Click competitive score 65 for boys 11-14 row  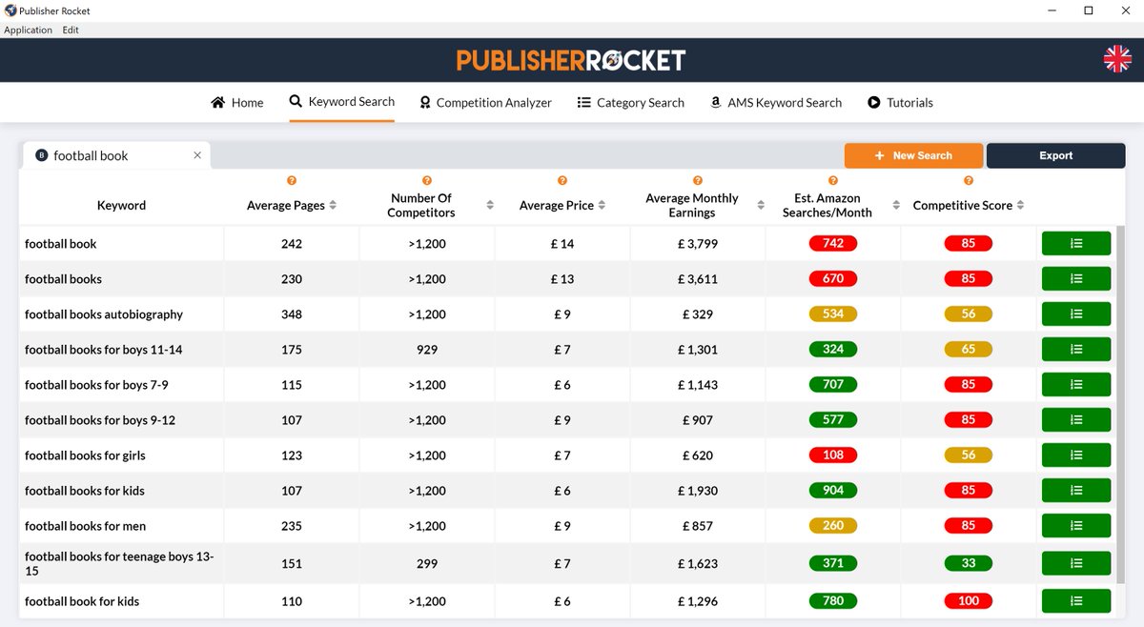pos(969,350)
